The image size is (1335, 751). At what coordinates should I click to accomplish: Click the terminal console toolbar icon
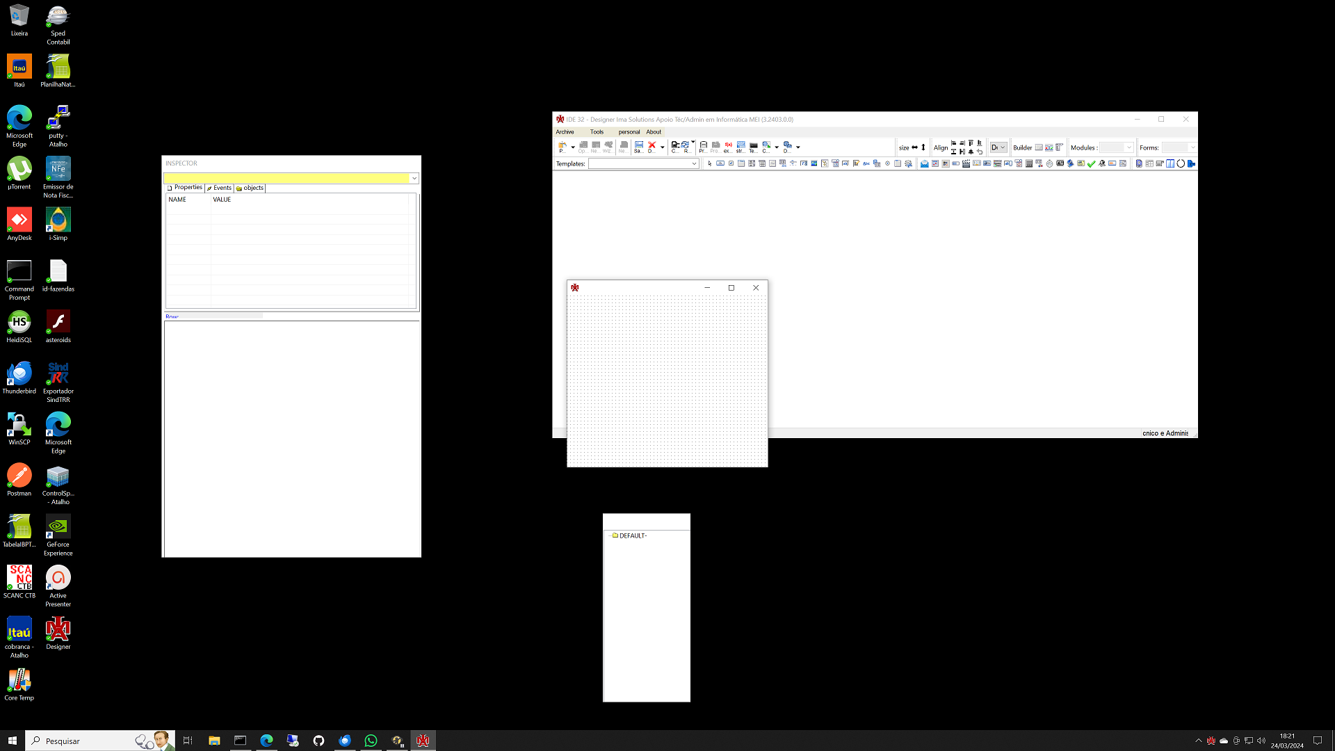(x=753, y=146)
